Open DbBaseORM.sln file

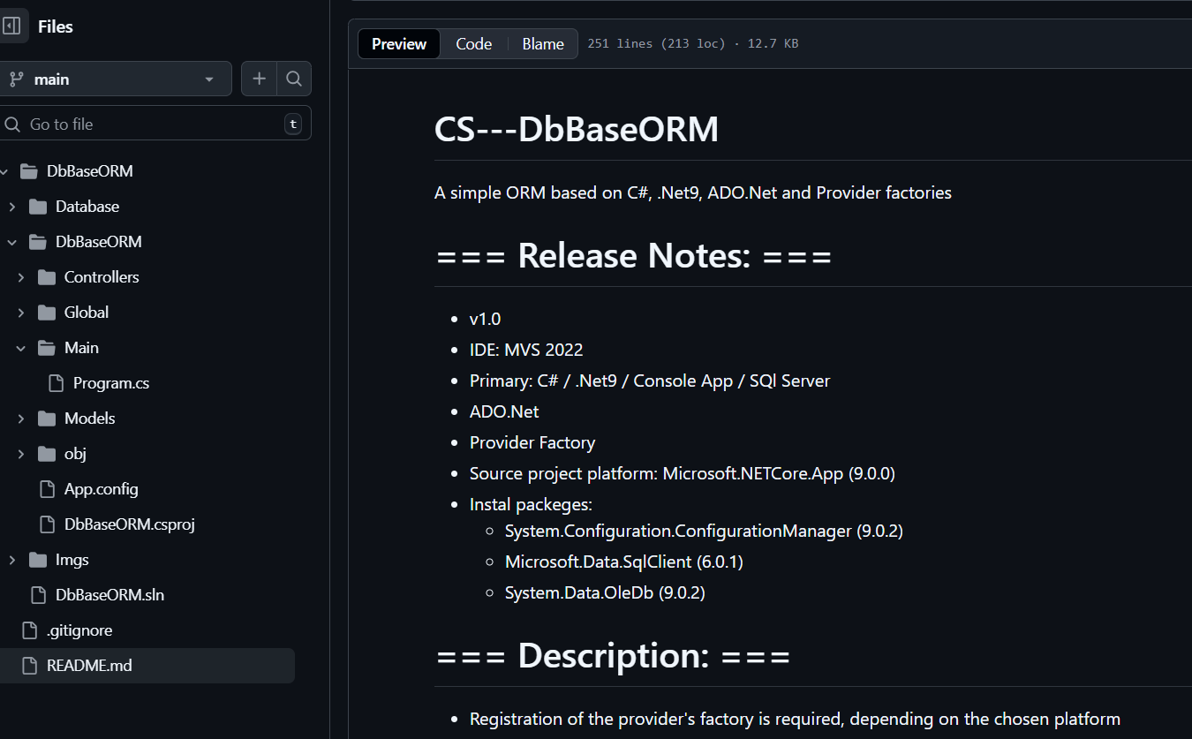click(109, 595)
